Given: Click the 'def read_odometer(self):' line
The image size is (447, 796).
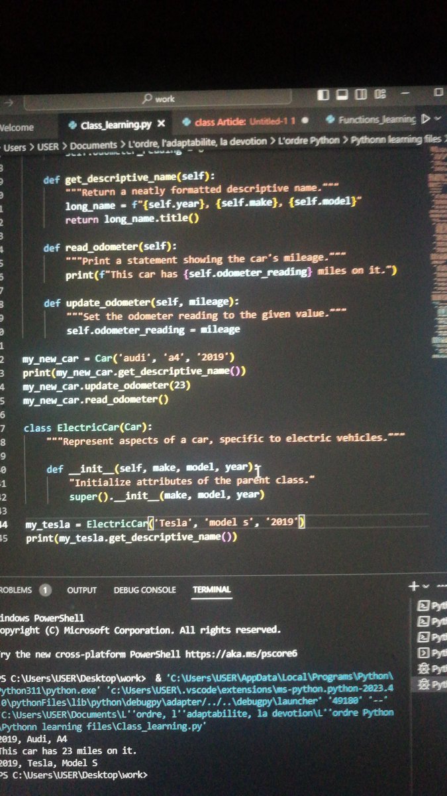Looking at the screenshot, I should coord(110,247).
